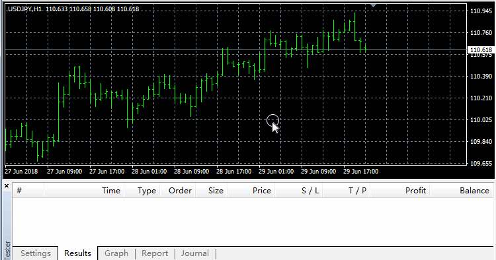Click the Type column header

142,191
